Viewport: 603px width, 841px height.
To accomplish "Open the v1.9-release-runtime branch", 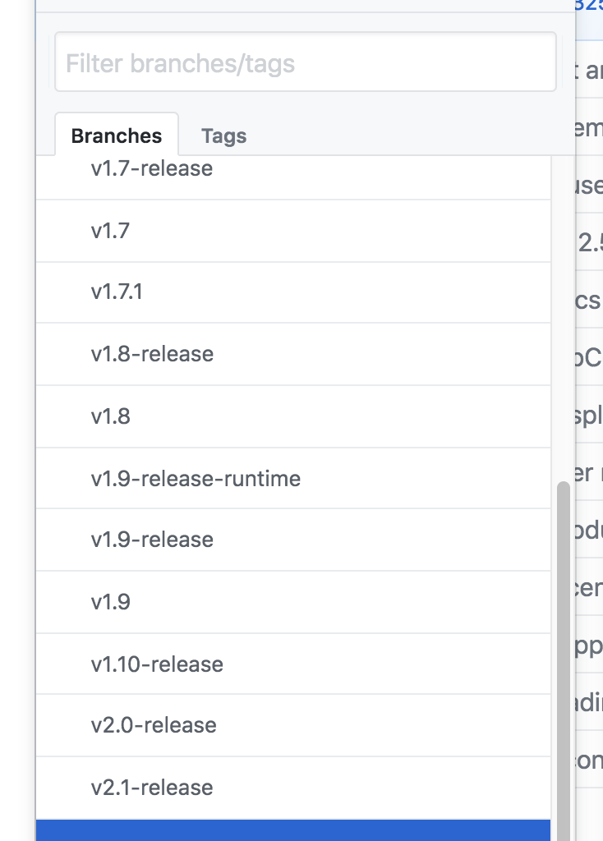I will 196,478.
